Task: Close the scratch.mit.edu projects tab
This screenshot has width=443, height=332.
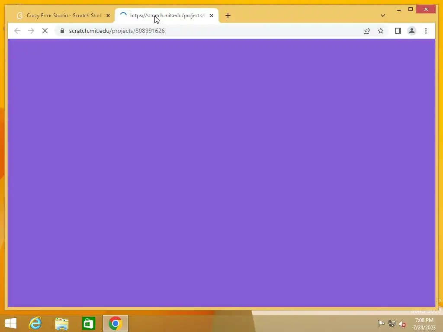Action: pos(211,16)
